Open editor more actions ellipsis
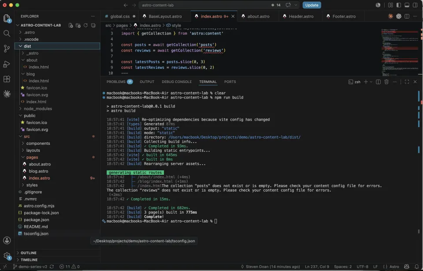423x271 pixels. [415, 16]
